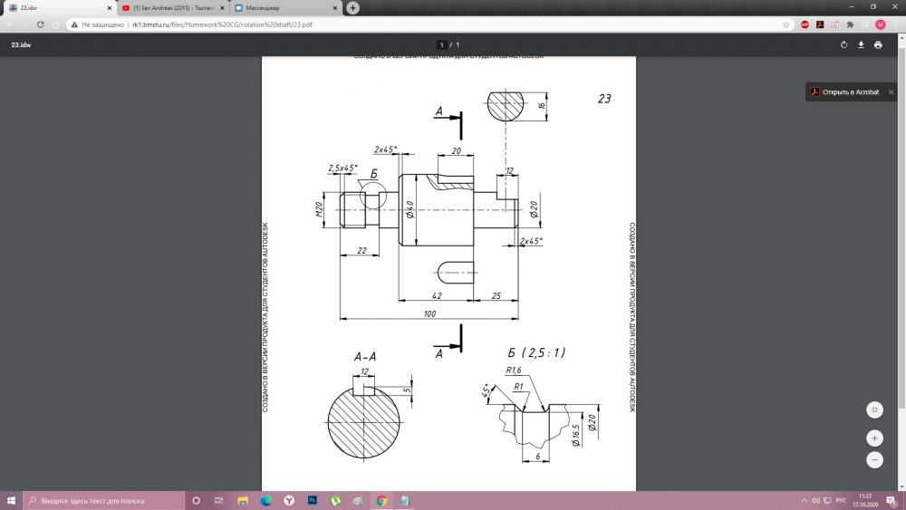Open the Windows Start menu
This screenshot has height=510, width=906.
[x=11, y=500]
